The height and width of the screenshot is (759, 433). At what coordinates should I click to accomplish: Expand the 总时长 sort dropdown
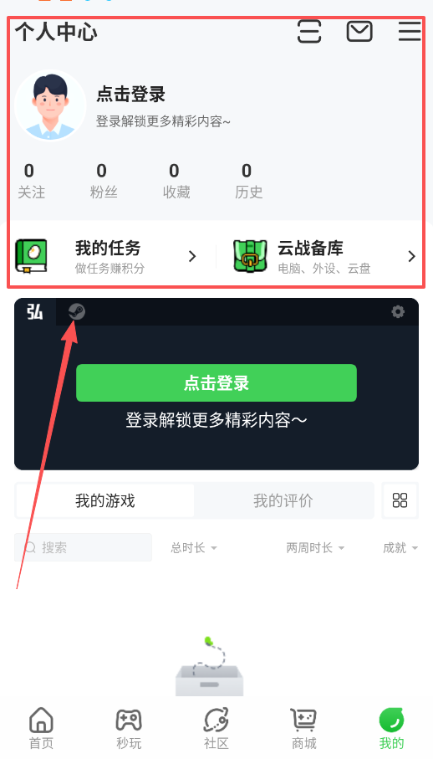tap(194, 548)
